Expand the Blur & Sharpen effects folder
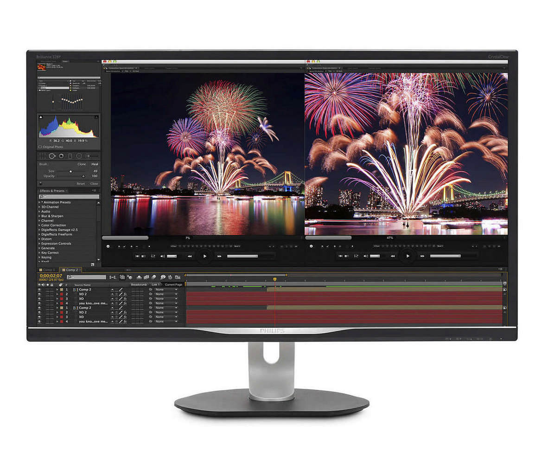This screenshot has height=464, width=548. (x=39, y=216)
